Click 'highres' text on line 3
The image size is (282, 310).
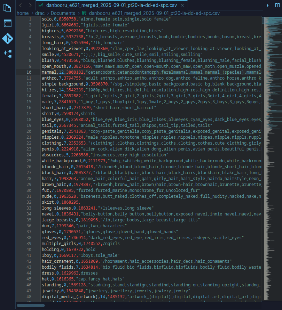(50, 31)
